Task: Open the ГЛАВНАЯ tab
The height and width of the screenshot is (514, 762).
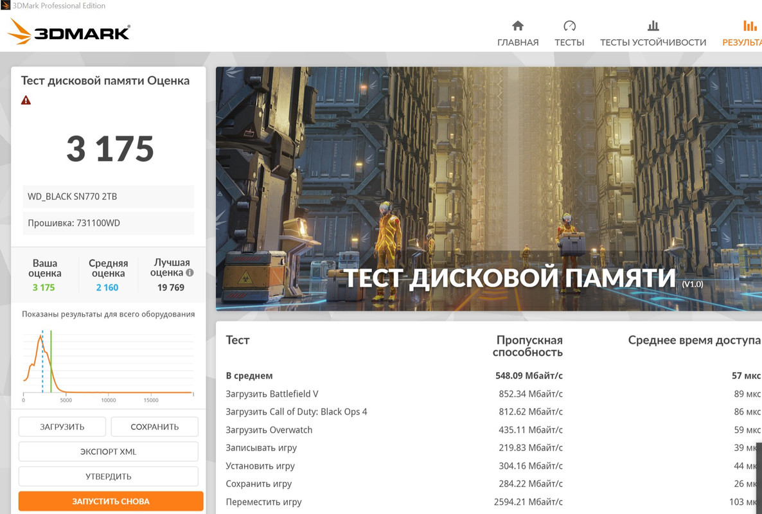Action: [x=518, y=34]
